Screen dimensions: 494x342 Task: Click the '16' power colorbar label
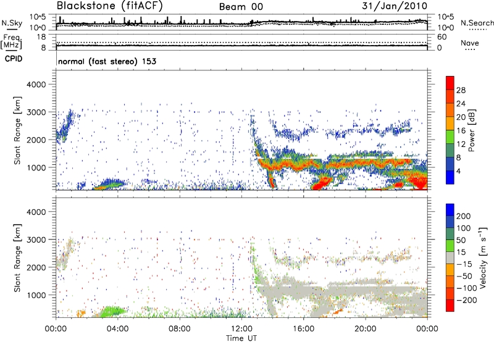(x=461, y=131)
